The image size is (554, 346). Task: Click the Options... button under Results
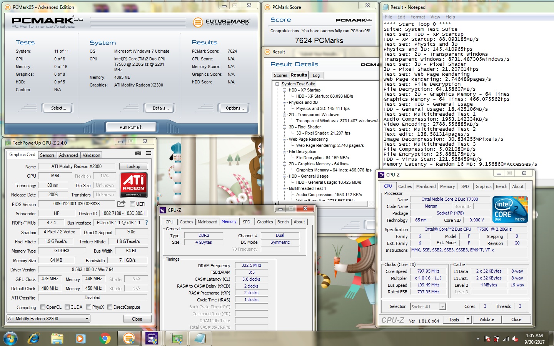235,108
